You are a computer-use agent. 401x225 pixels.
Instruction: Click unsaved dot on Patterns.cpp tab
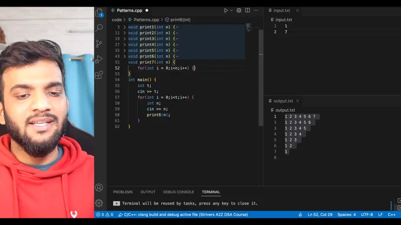147,11
